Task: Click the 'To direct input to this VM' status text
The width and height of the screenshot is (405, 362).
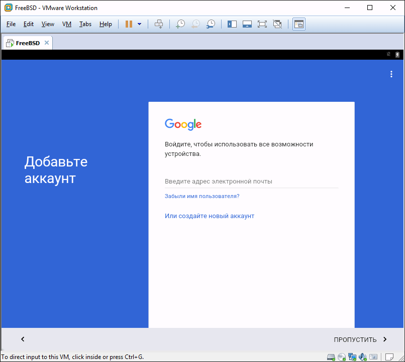Action: [x=72, y=357]
